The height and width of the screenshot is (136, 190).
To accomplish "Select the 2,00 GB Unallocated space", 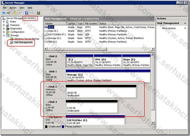I will [92, 106].
